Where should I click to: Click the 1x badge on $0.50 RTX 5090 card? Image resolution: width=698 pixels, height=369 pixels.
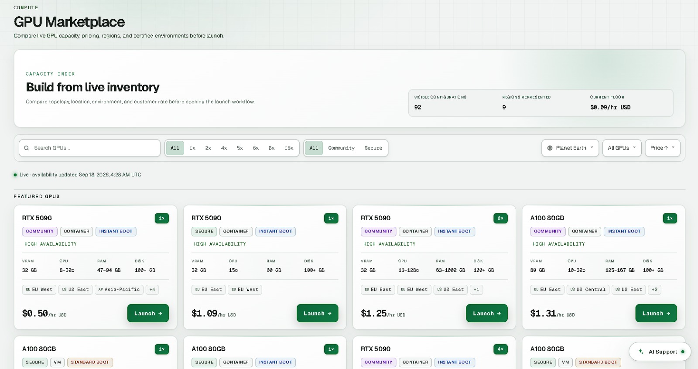162,218
